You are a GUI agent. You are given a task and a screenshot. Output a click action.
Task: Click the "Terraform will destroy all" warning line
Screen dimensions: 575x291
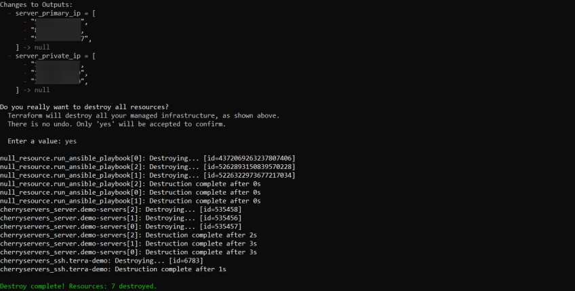pyautogui.click(x=143, y=115)
